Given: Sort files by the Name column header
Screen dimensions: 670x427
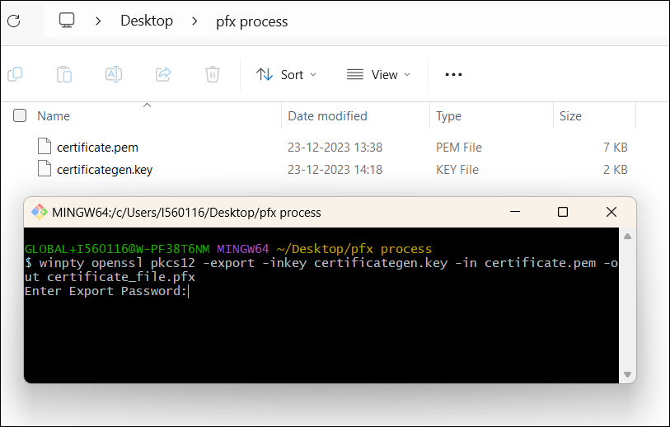Looking at the screenshot, I should pyautogui.click(x=54, y=116).
